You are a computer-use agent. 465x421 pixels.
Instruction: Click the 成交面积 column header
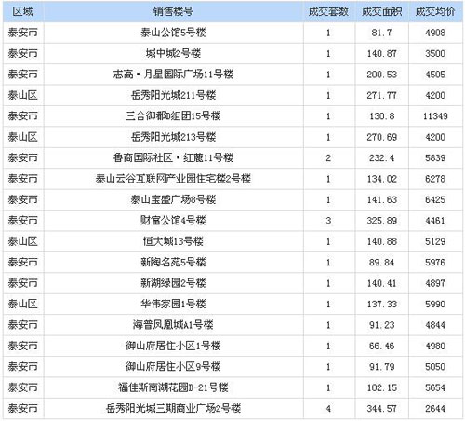(x=382, y=11)
